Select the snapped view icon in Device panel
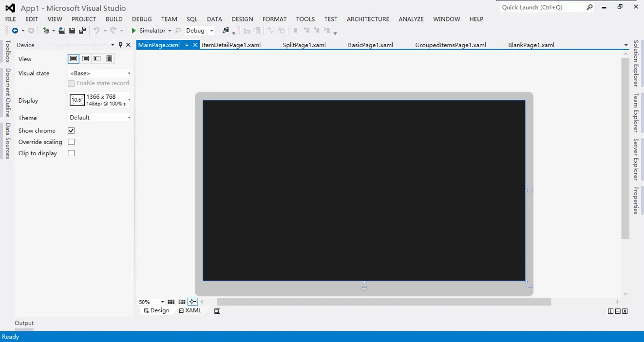 [x=97, y=59]
